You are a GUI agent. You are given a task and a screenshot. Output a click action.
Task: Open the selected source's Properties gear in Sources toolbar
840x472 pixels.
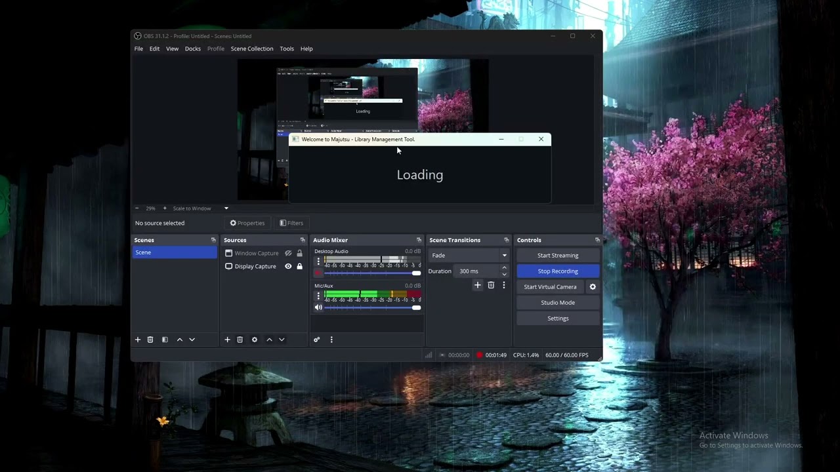pyautogui.click(x=255, y=340)
